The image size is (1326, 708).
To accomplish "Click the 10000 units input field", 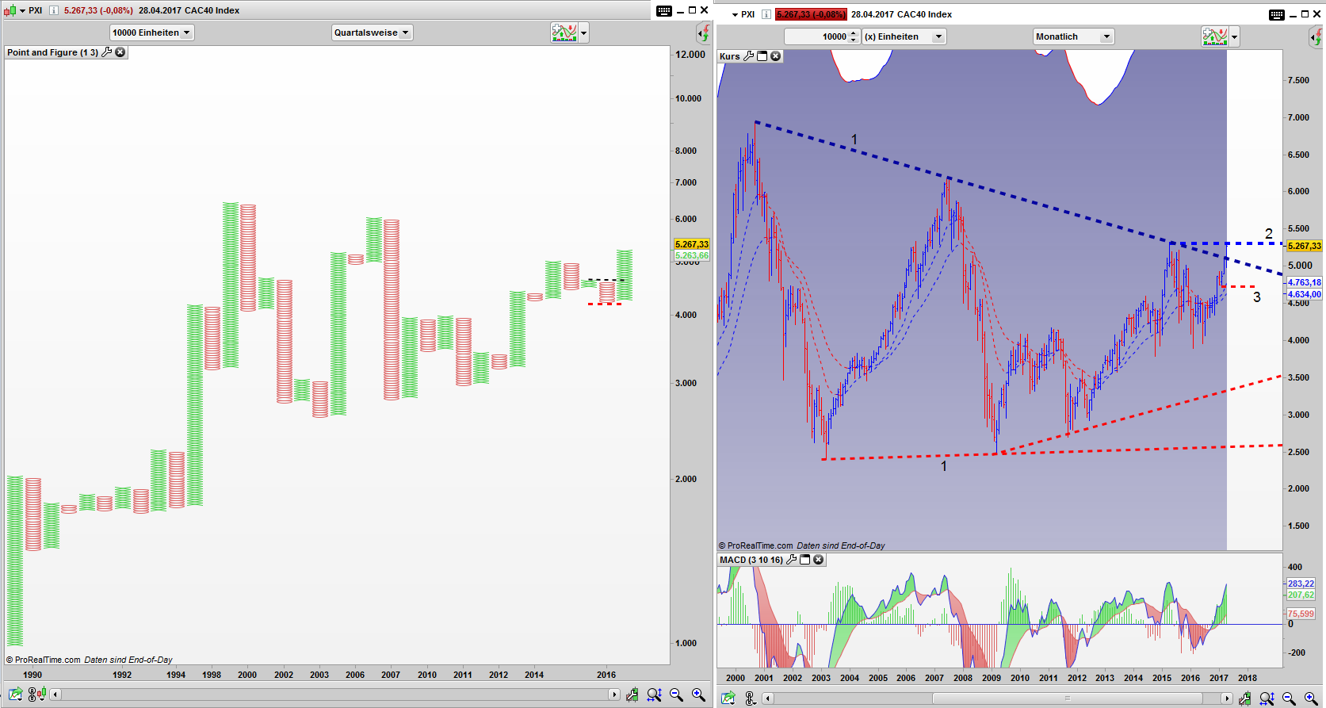I will (x=816, y=36).
